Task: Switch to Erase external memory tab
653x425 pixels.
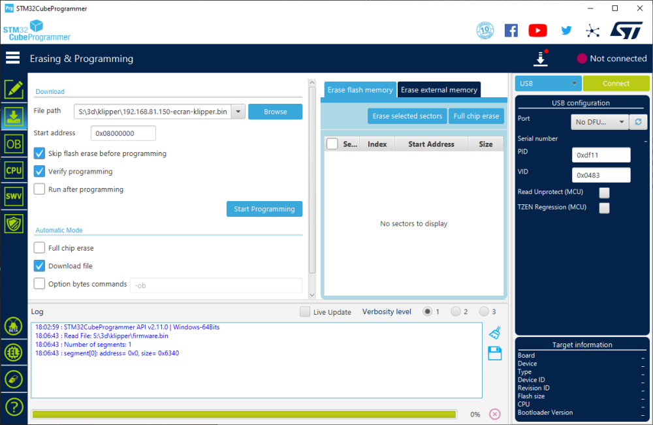Action: pos(439,90)
